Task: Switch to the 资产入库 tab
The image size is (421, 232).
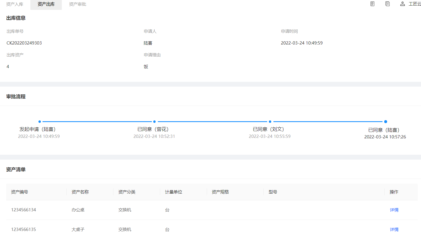Action: (x=15, y=4)
